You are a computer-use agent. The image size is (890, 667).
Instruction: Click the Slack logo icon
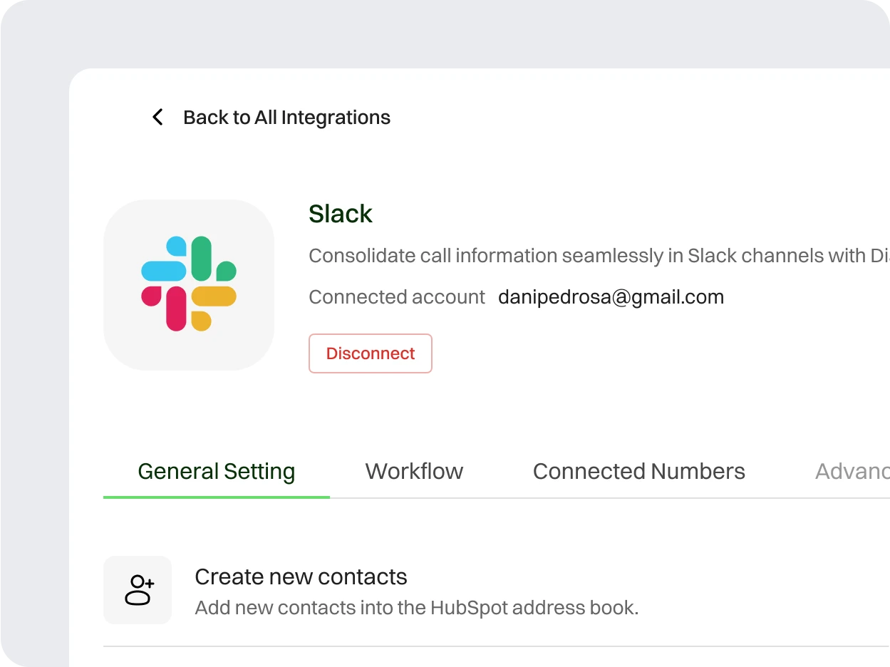pos(189,284)
